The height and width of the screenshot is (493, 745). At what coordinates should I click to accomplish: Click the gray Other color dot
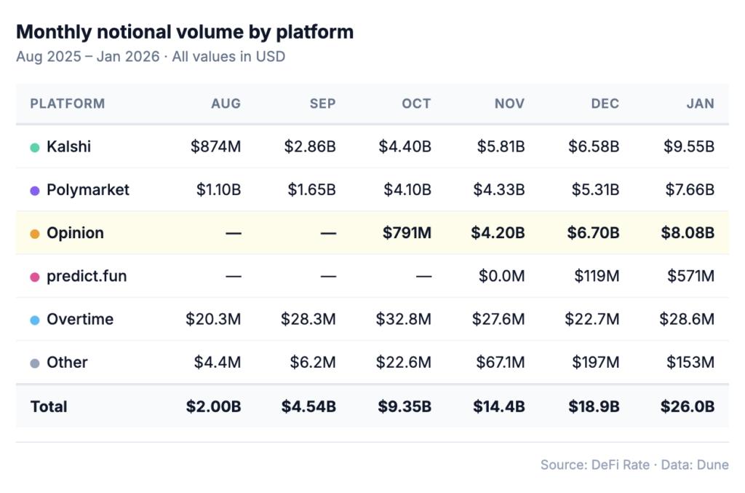[x=35, y=363]
